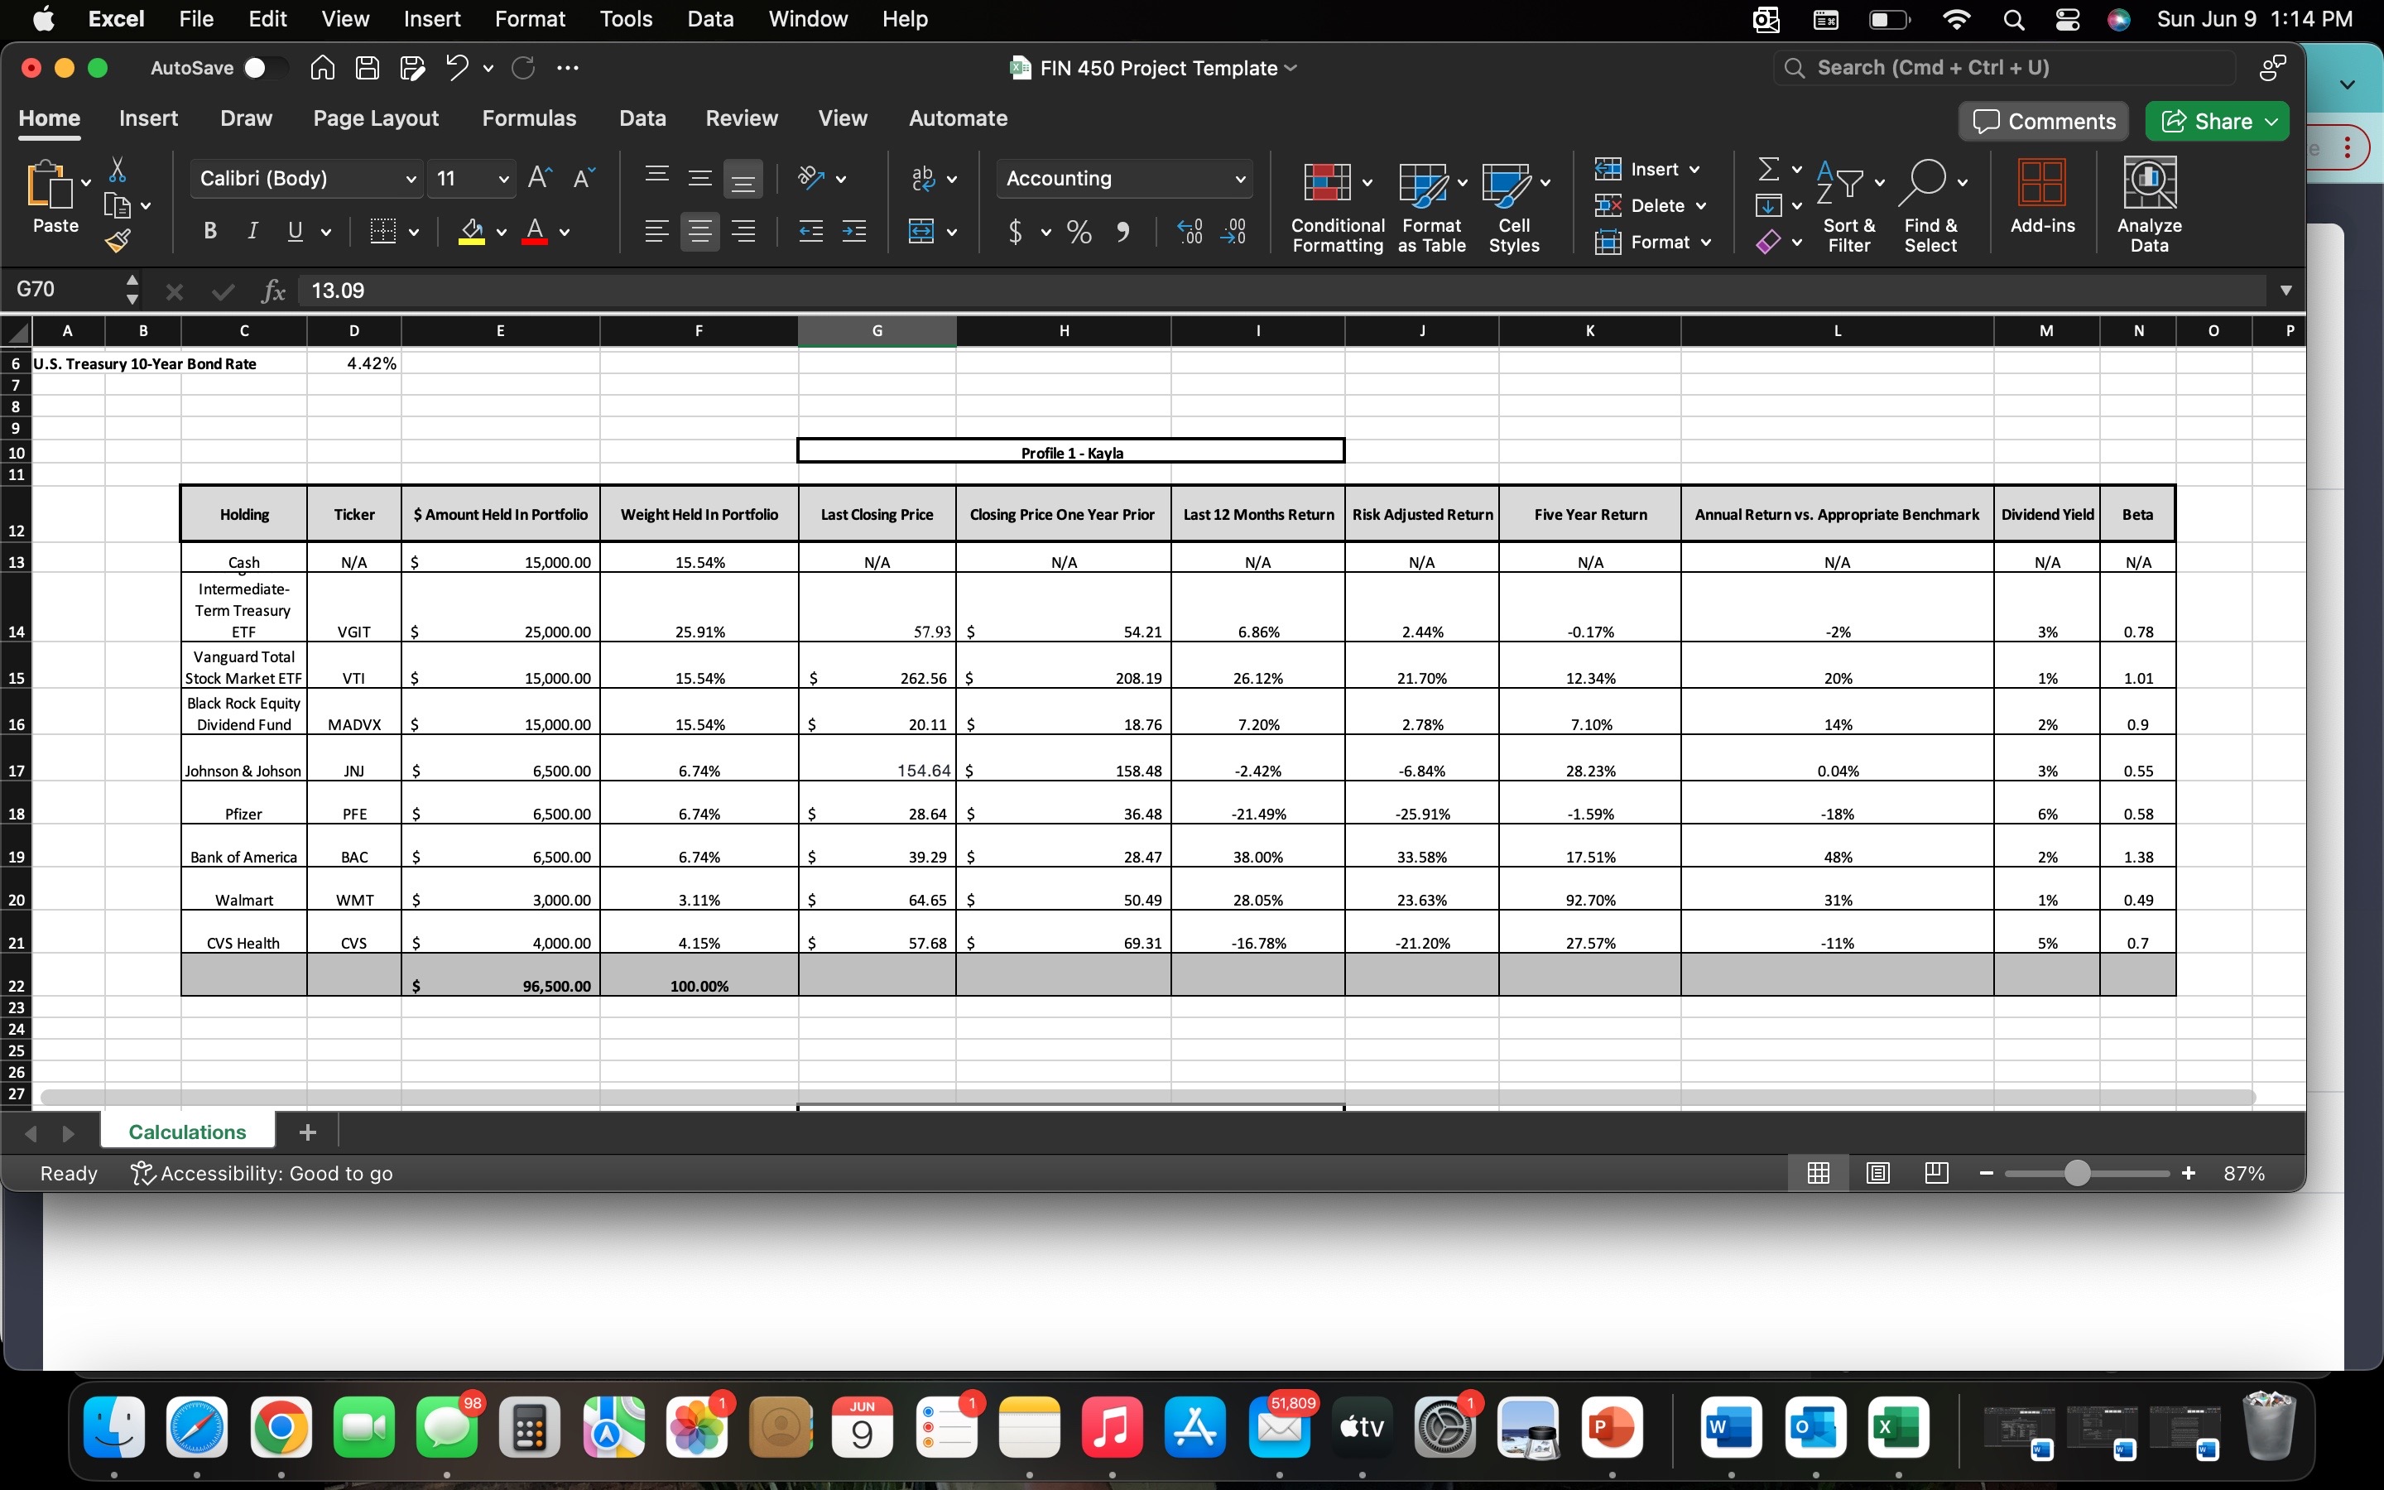The height and width of the screenshot is (1490, 2384).
Task: Open the Accounting number format dropdown
Action: 1240,178
